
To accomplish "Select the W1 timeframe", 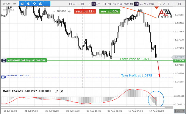I will 146,4.
